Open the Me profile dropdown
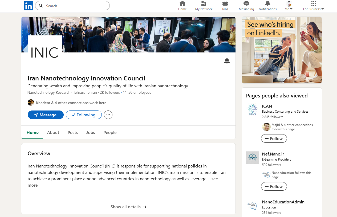This screenshot has width=337, height=217. pyautogui.click(x=289, y=6)
